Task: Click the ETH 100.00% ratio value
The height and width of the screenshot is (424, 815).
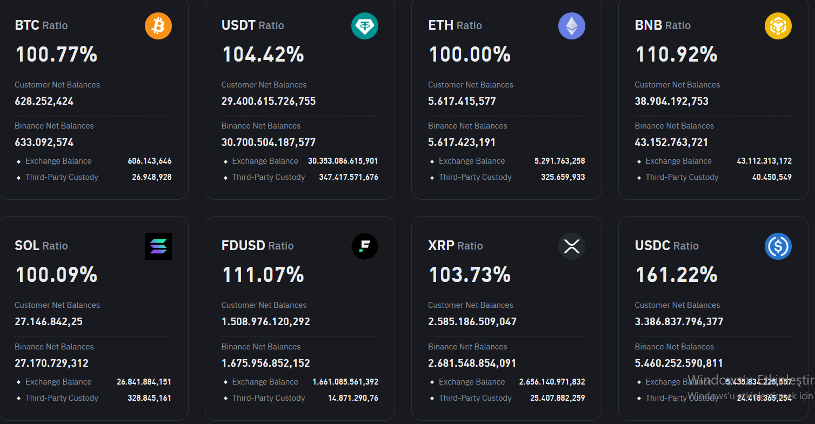Action: click(470, 55)
